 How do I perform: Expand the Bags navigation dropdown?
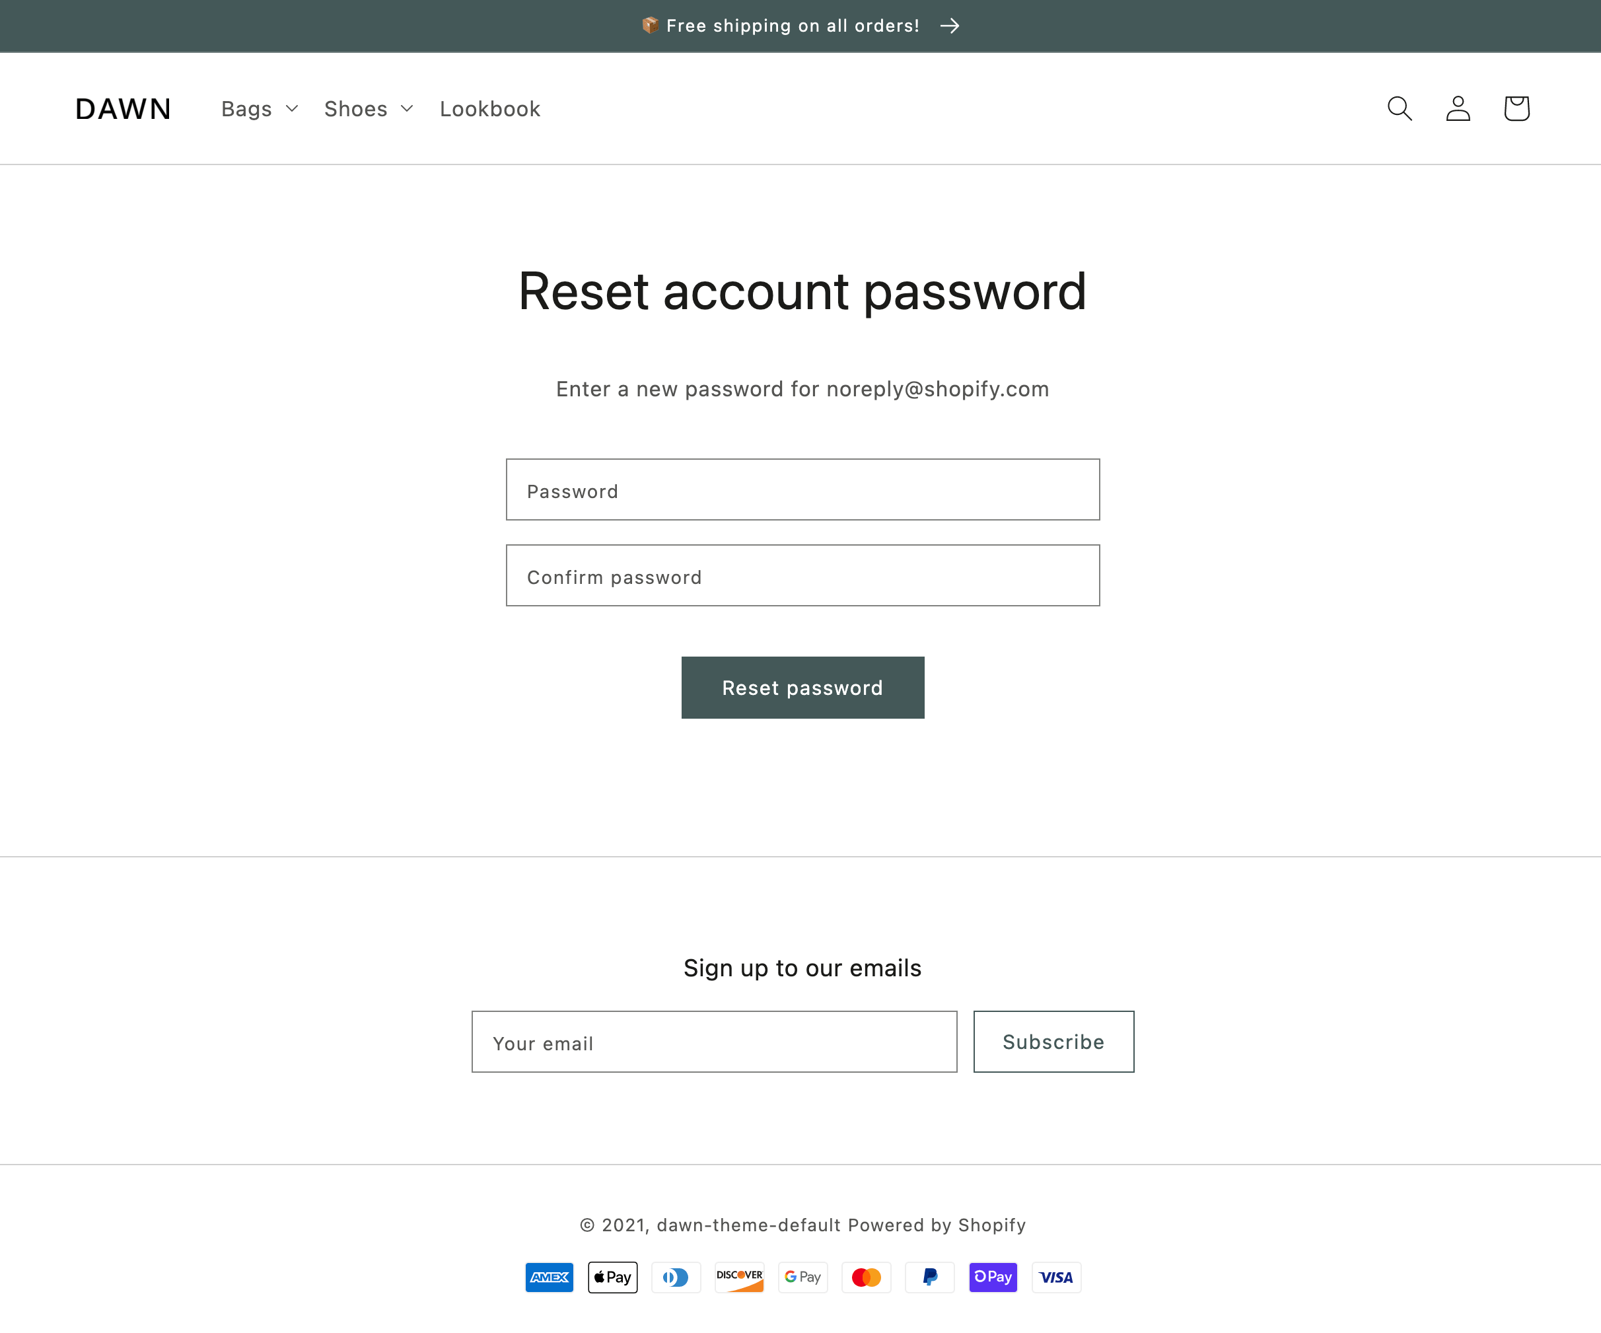click(260, 109)
